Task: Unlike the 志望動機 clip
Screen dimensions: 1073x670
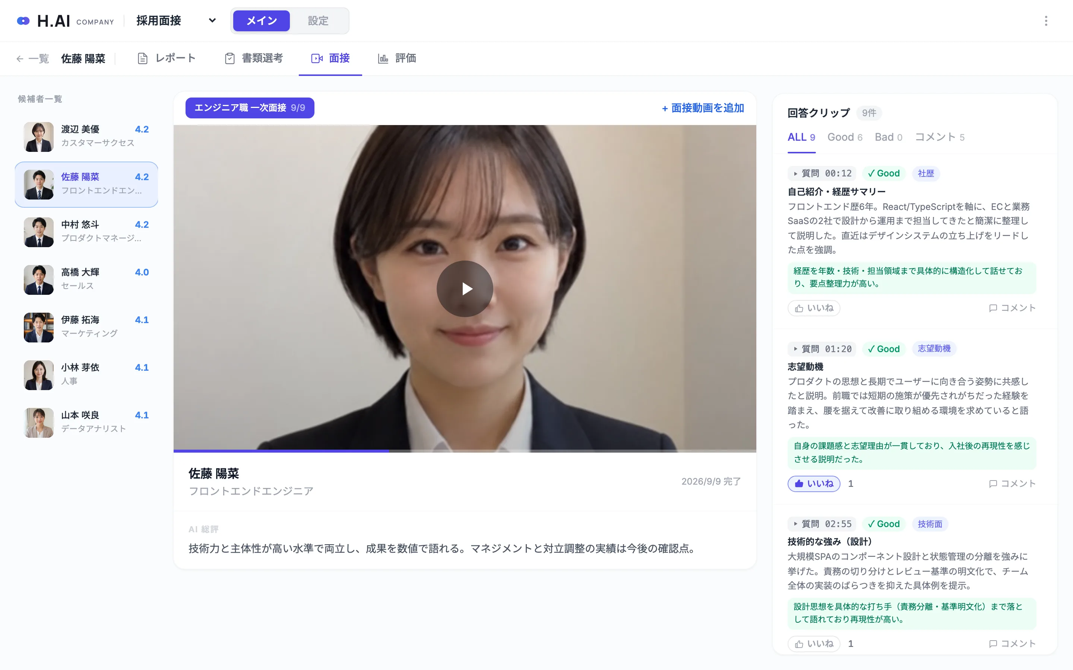Action: pos(814,484)
